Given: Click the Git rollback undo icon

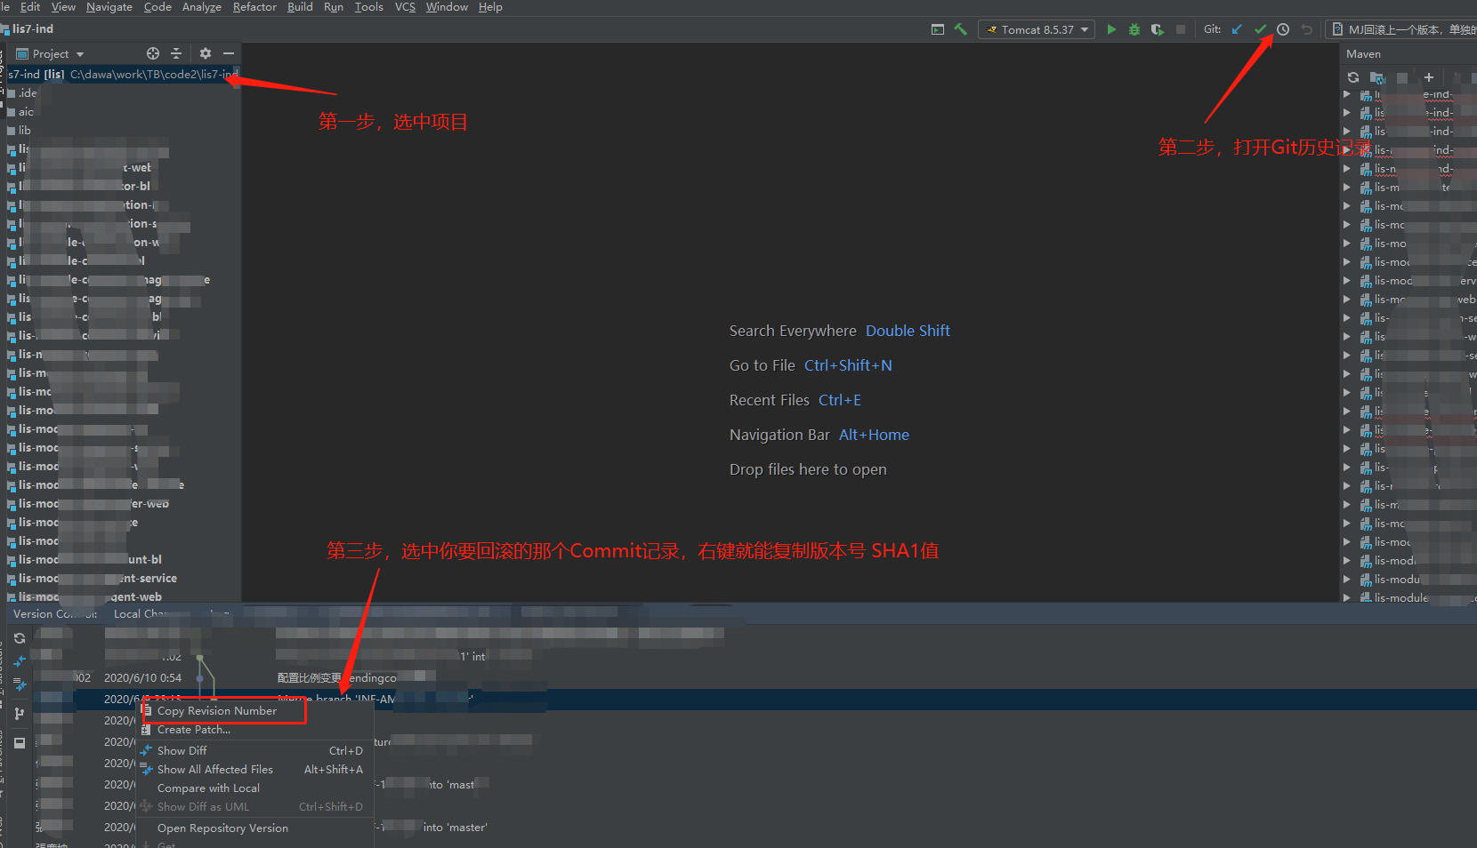Looking at the screenshot, I should pos(1306,29).
